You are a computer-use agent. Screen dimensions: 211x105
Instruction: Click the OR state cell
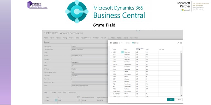[x=152, y=89]
